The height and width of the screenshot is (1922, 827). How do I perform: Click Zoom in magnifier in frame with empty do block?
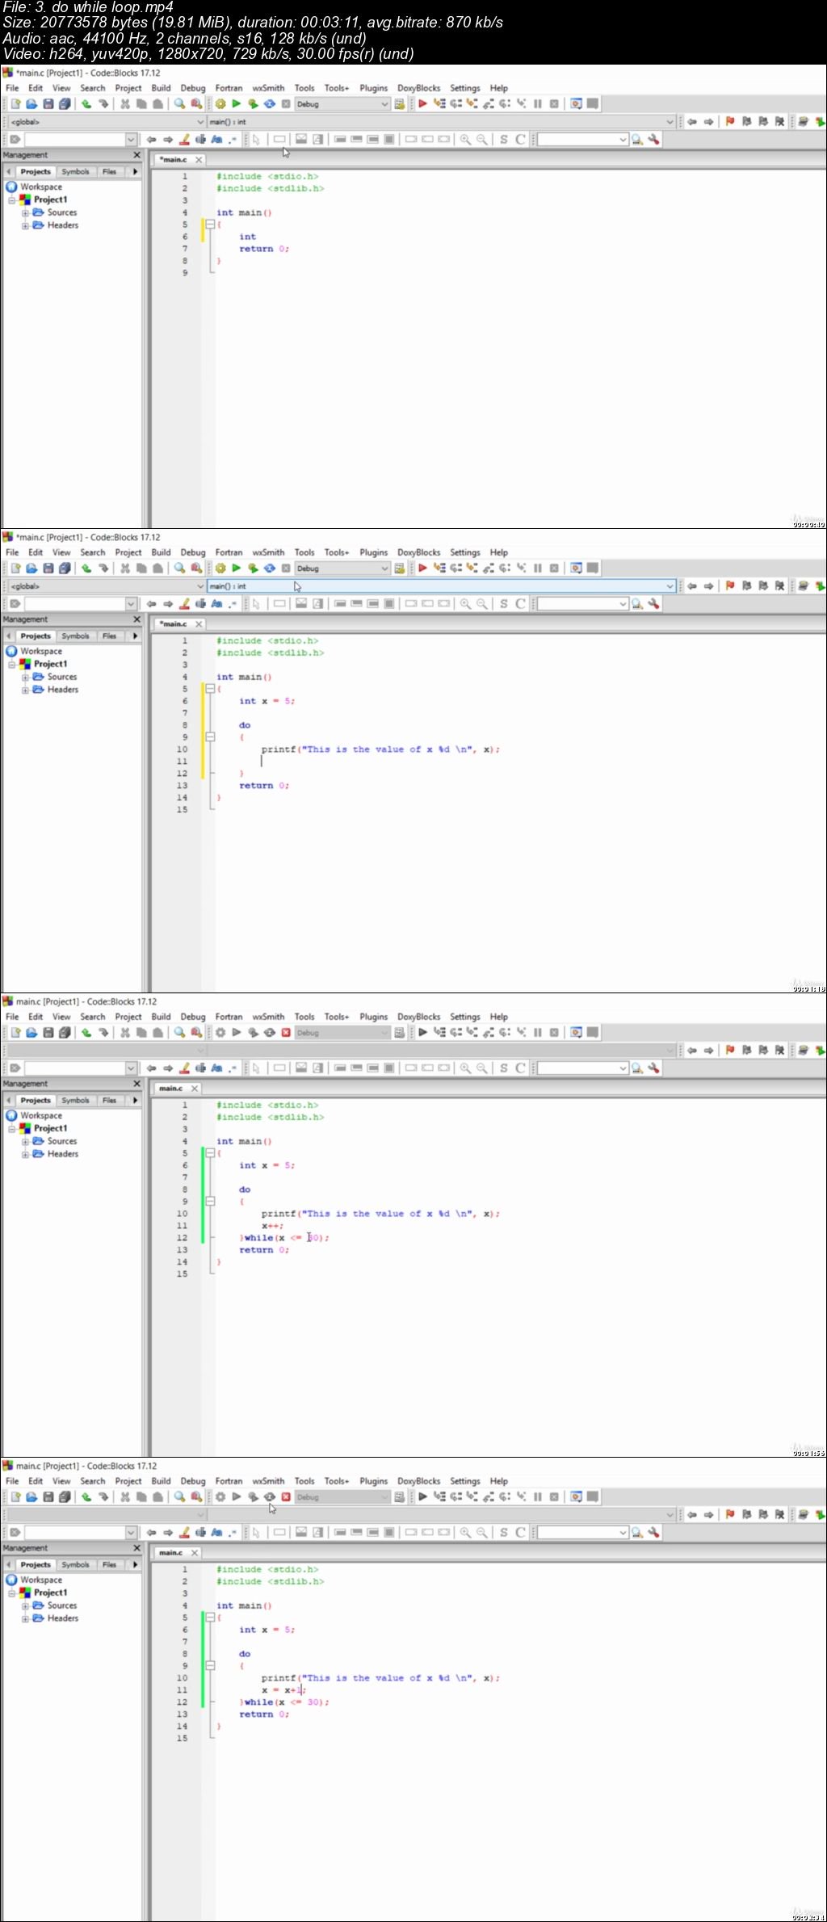click(x=465, y=604)
